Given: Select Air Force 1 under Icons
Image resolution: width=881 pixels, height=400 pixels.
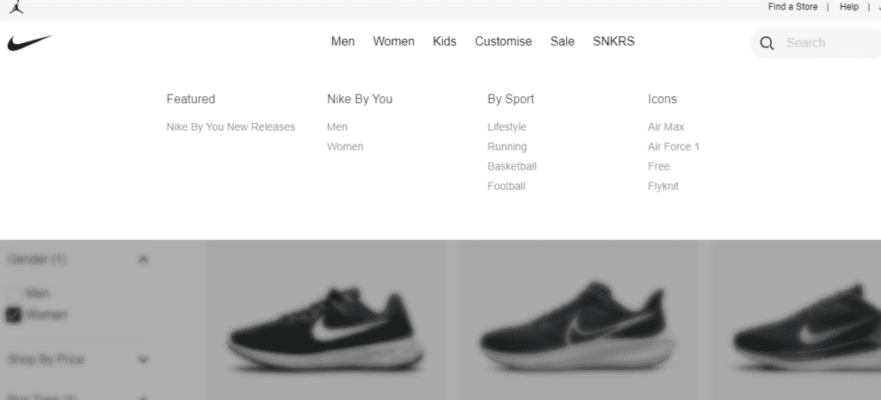Looking at the screenshot, I should point(674,146).
